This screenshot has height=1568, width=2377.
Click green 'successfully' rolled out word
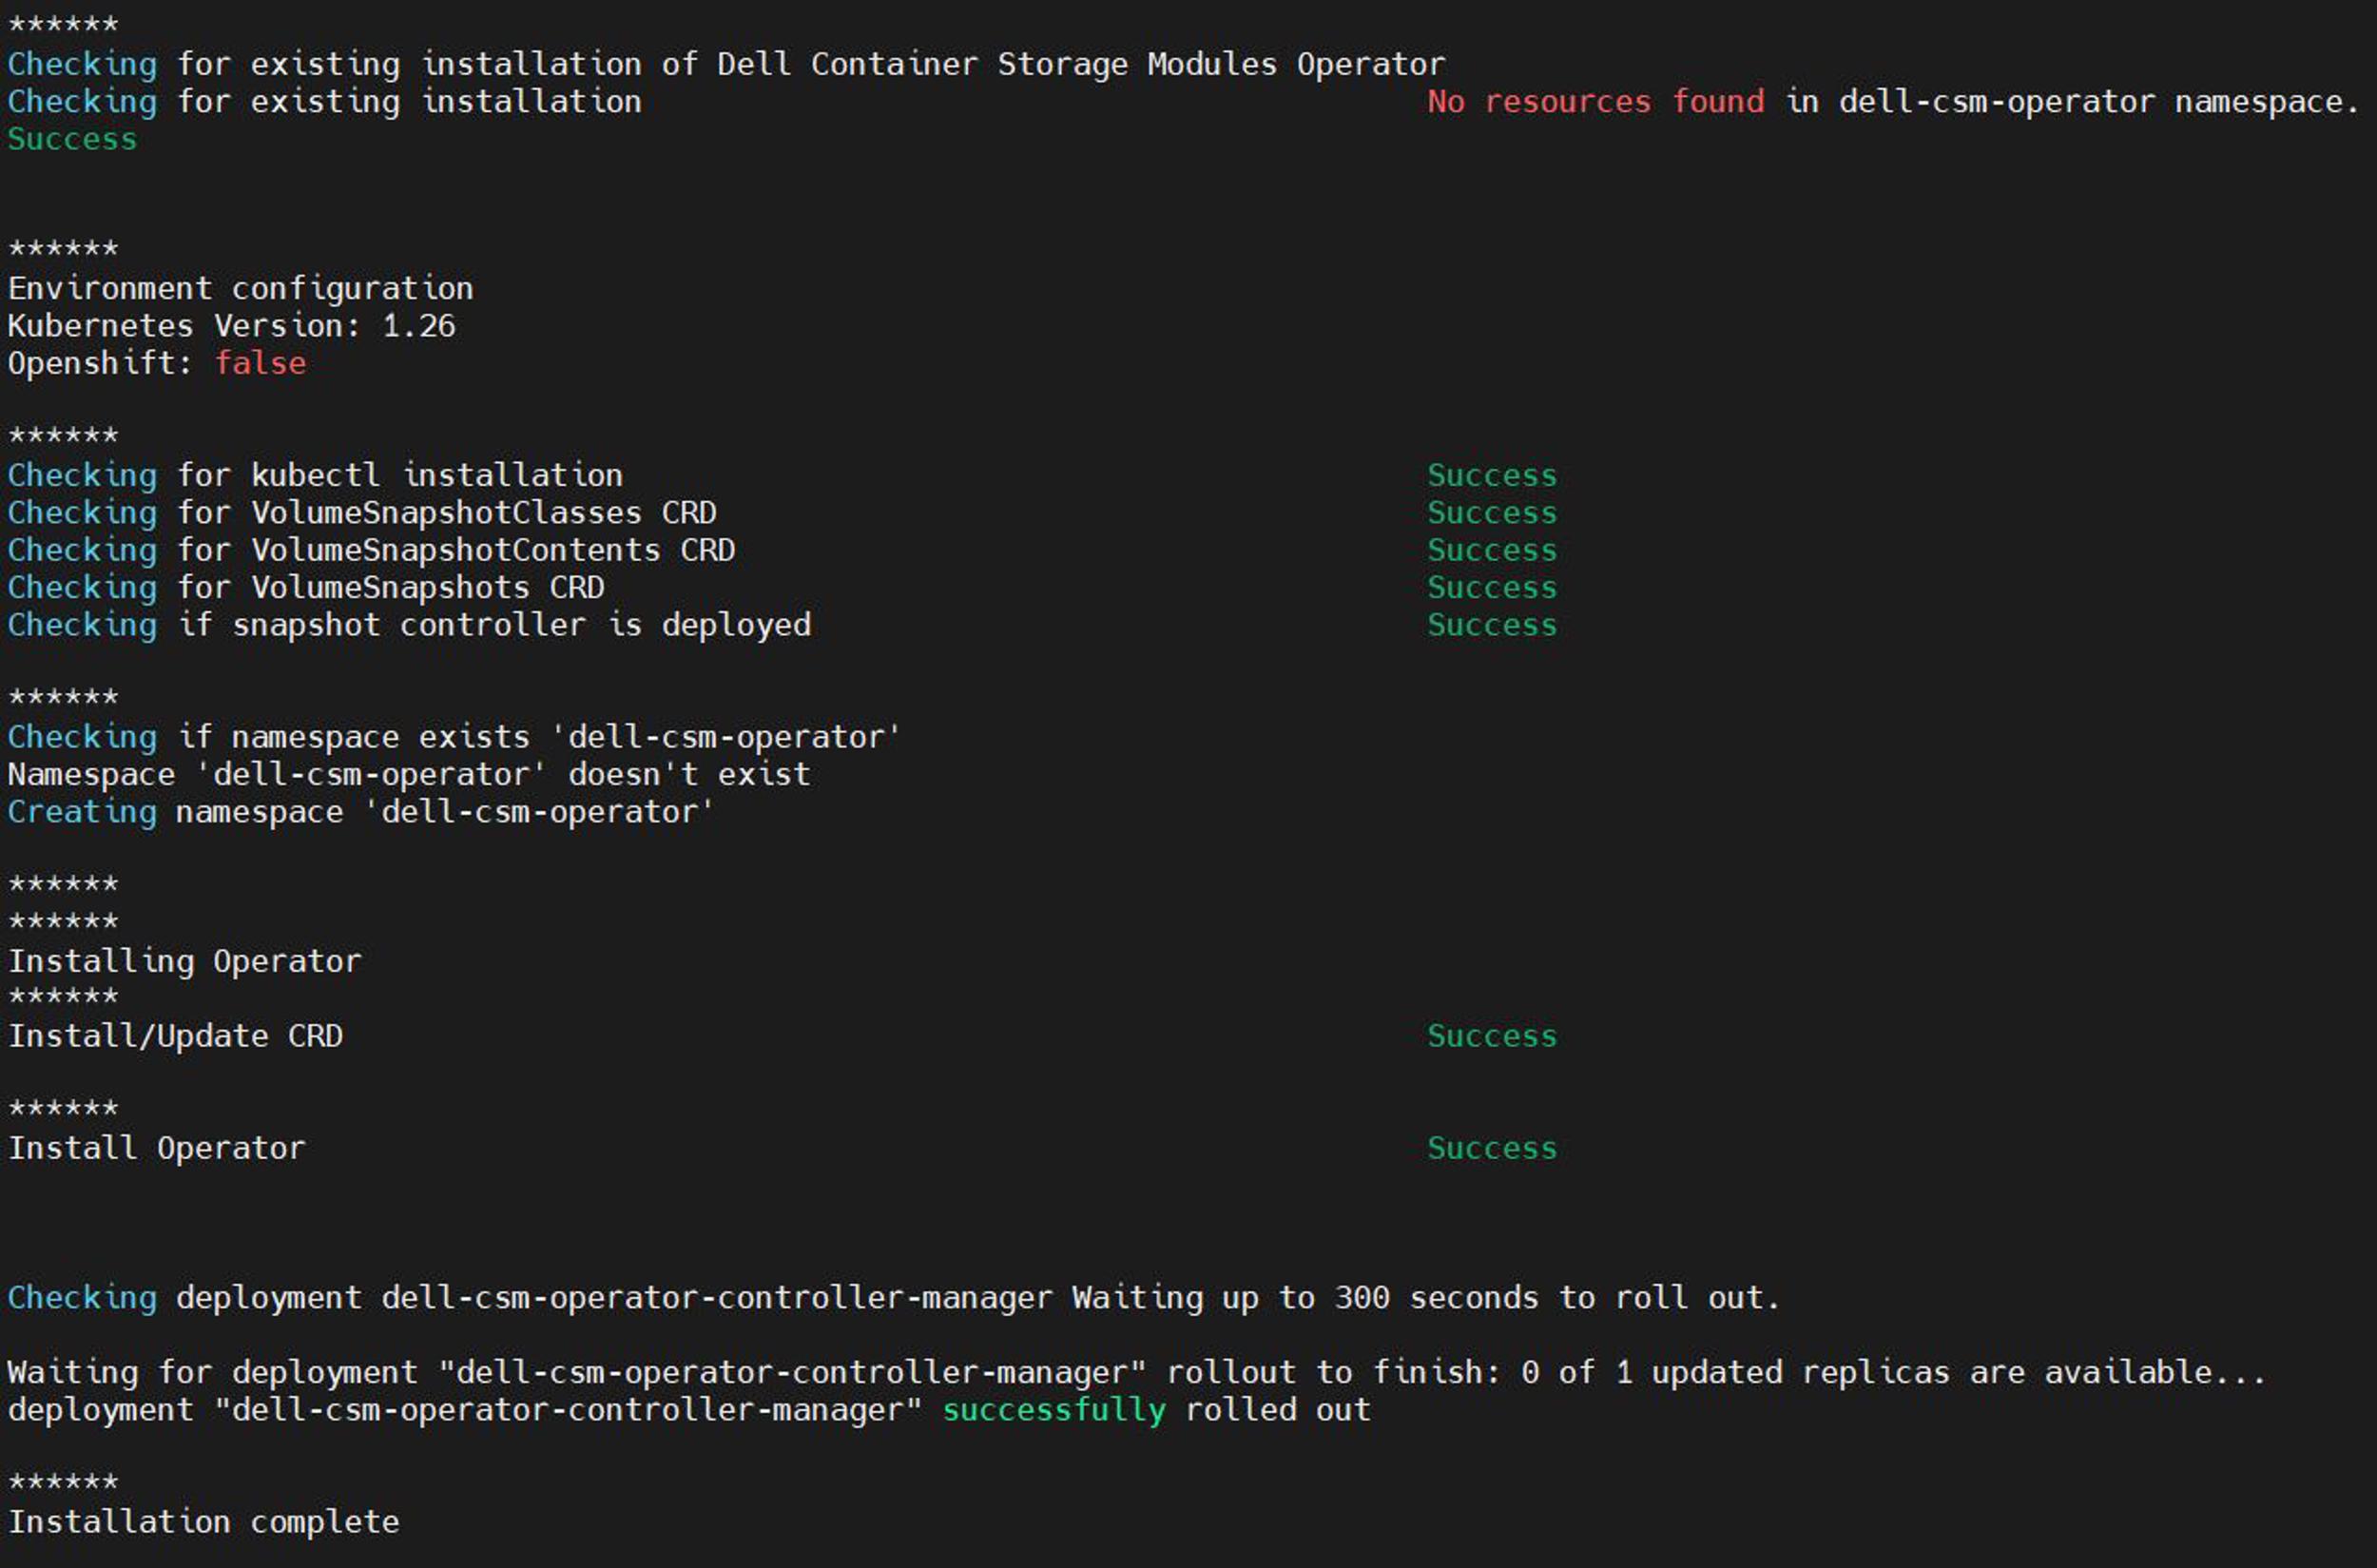(x=1053, y=1410)
